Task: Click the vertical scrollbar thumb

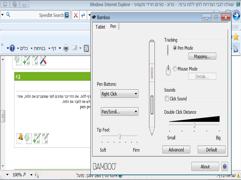Action: pos(3,116)
